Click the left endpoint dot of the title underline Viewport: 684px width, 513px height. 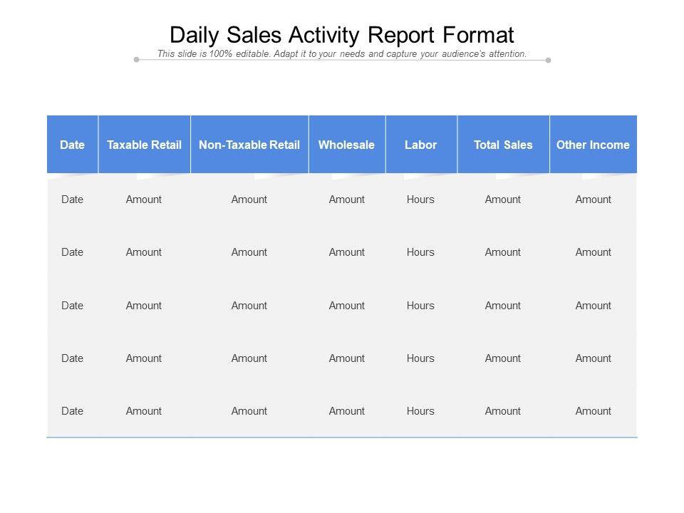137,60
